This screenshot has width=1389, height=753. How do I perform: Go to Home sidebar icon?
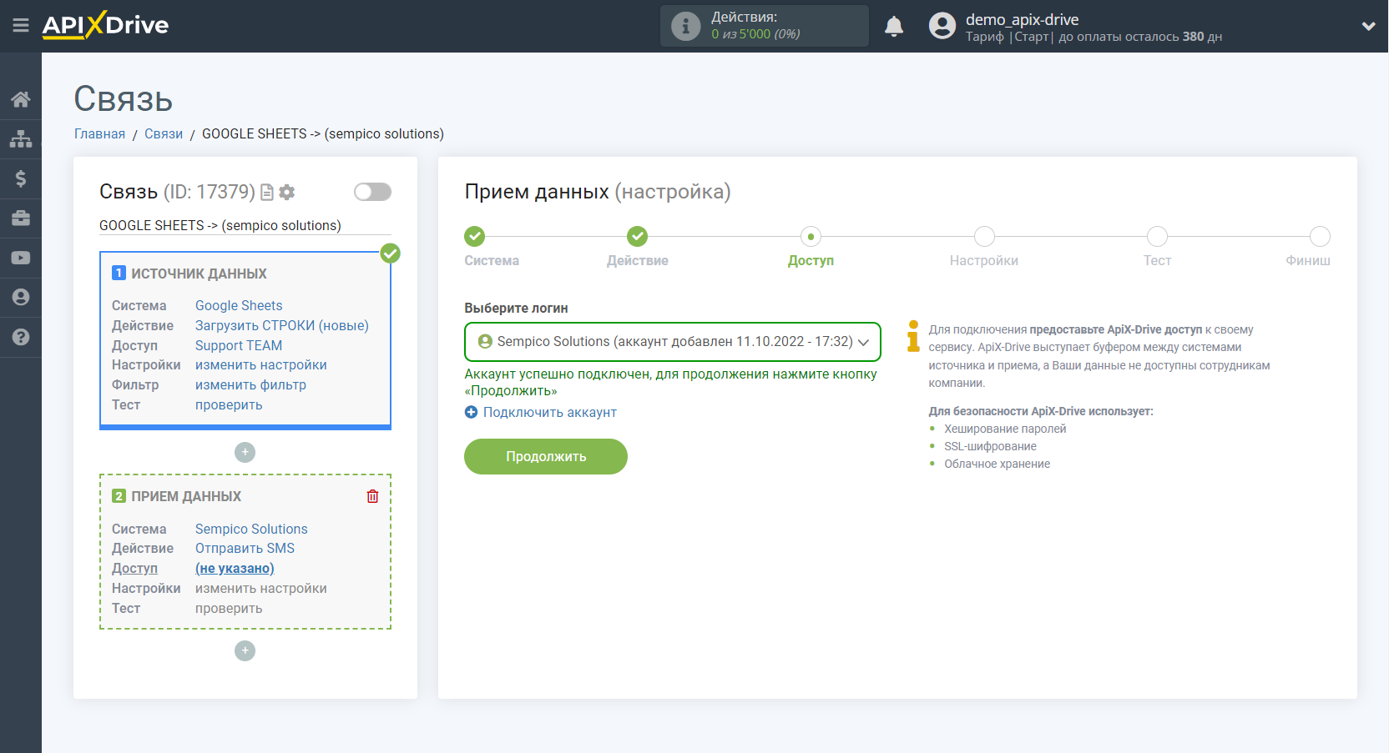tap(21, 99)
